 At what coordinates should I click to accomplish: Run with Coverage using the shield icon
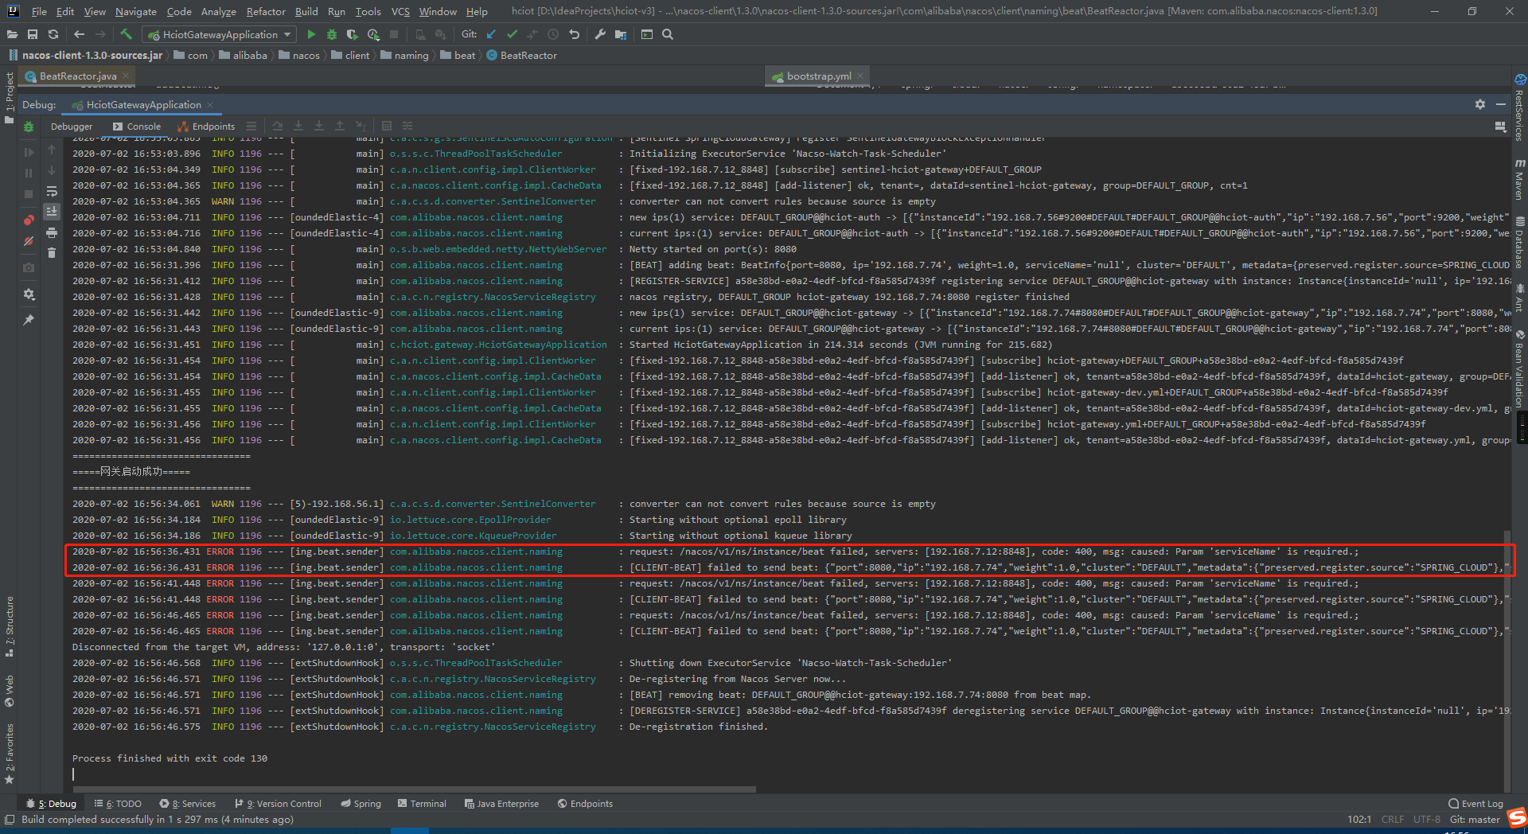tap(352, 34)
